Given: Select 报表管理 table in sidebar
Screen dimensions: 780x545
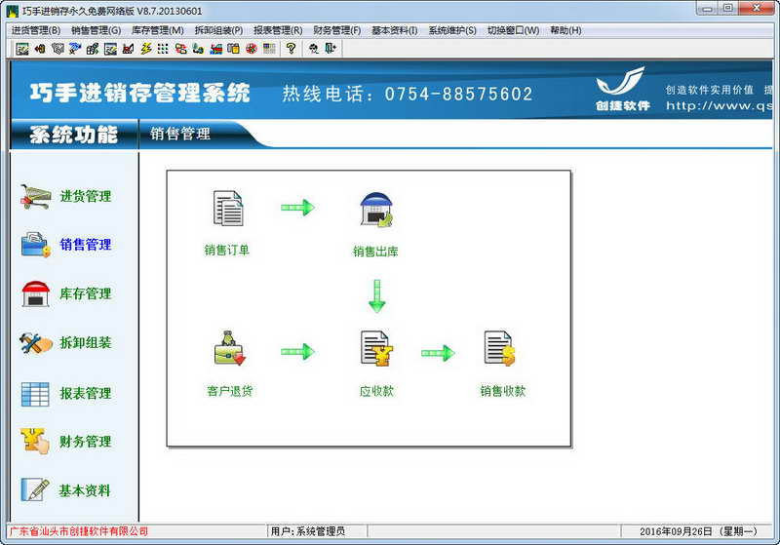Looking at the screenshot, I should [35, 394].
